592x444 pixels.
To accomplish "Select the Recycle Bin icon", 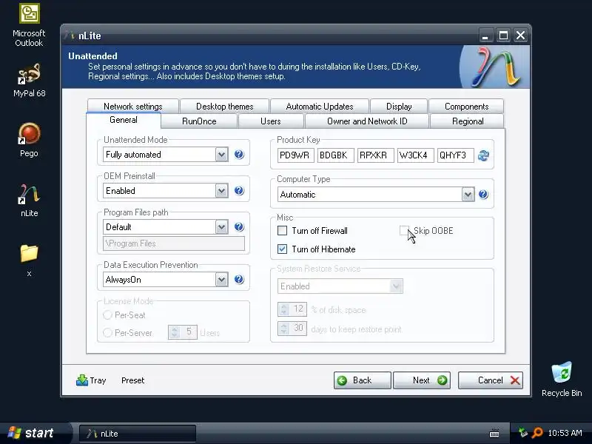I will pyautogui.click(x=562, y=379).
